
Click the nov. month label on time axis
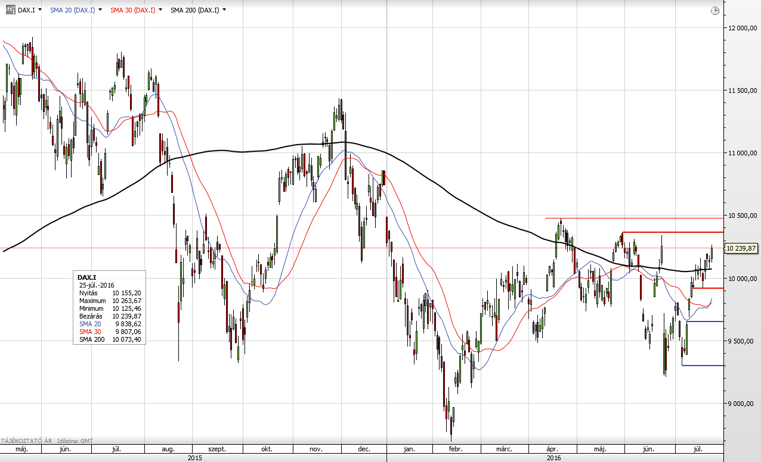tap(316, 448)
